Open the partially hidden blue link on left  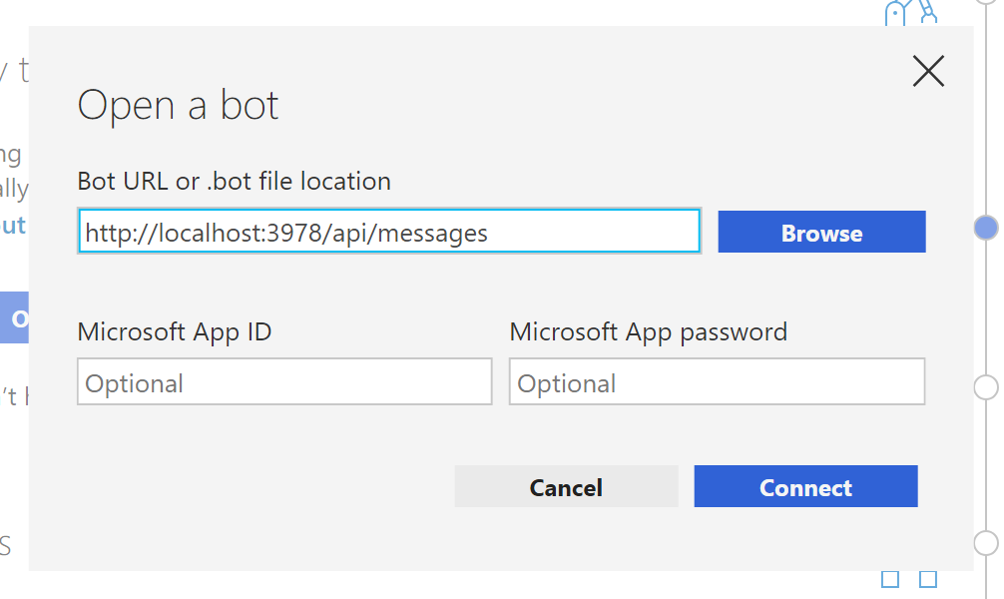pos(14,226)
